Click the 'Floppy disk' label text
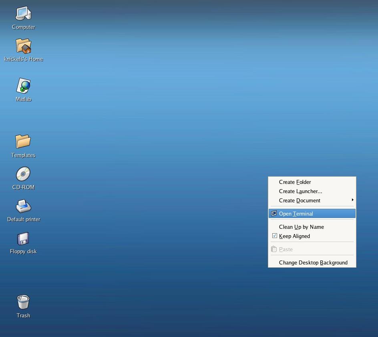Screen dimensions: 378x337 point(23,251)
